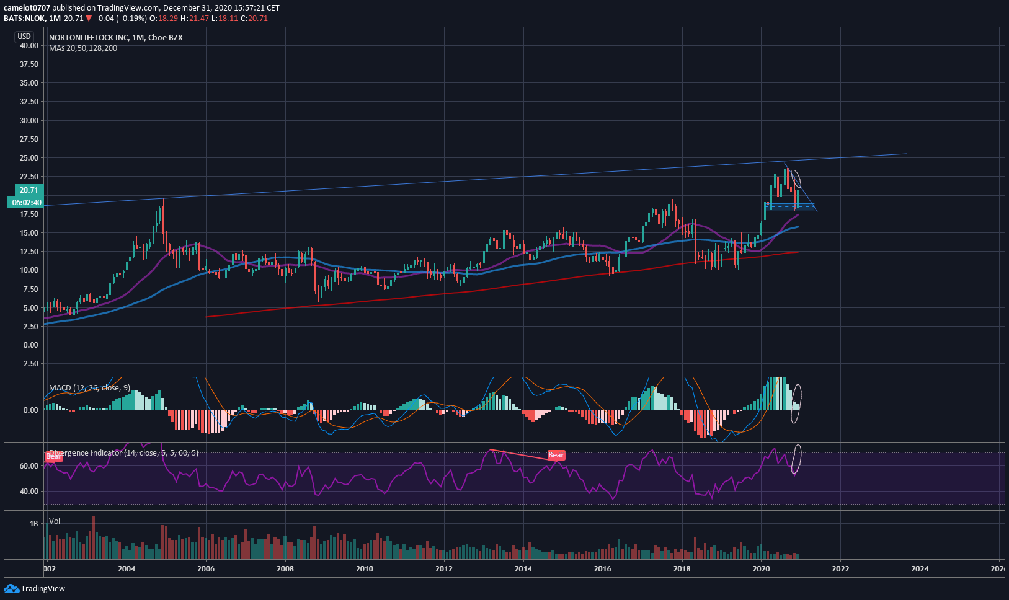Click the 1B volume axis label
This screenshot has height=600, width=1009.
tap(33, 524)
